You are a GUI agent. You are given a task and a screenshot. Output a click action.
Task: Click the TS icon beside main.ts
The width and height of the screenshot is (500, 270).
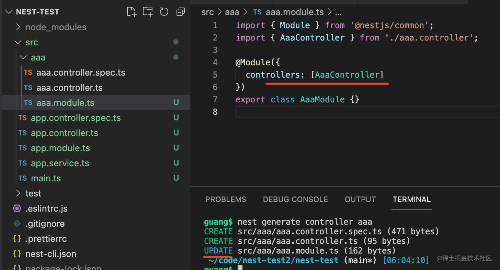(x=23, y=178)
